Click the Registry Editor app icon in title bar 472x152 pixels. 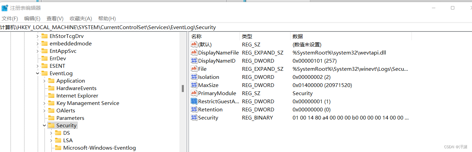click(x=4, y=8)
